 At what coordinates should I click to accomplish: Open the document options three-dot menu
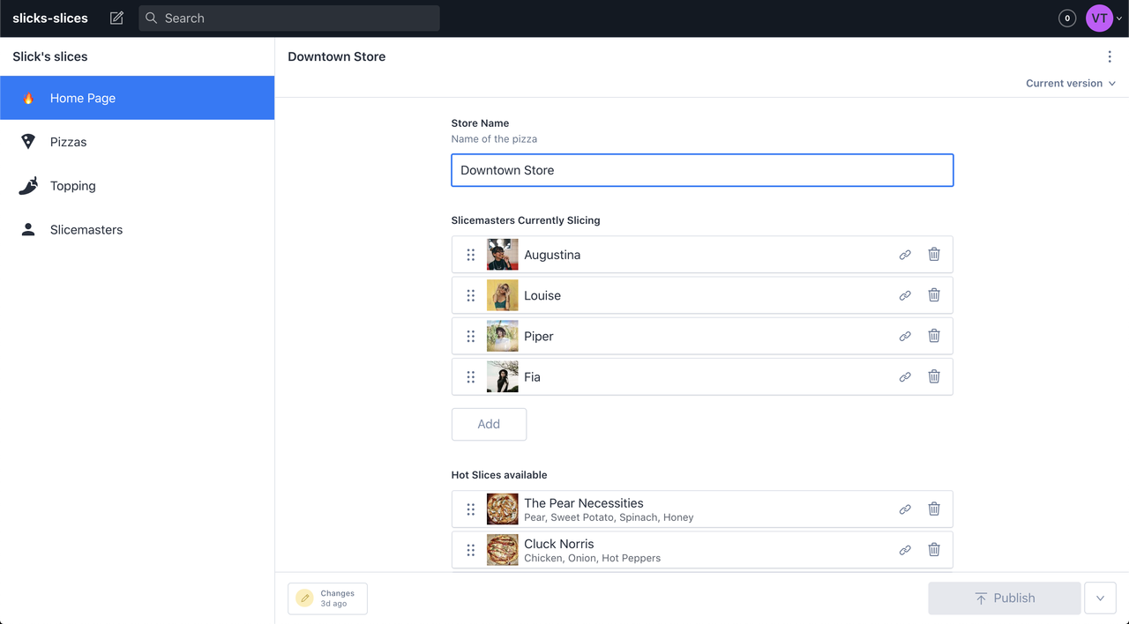(x=1110, y=56)
